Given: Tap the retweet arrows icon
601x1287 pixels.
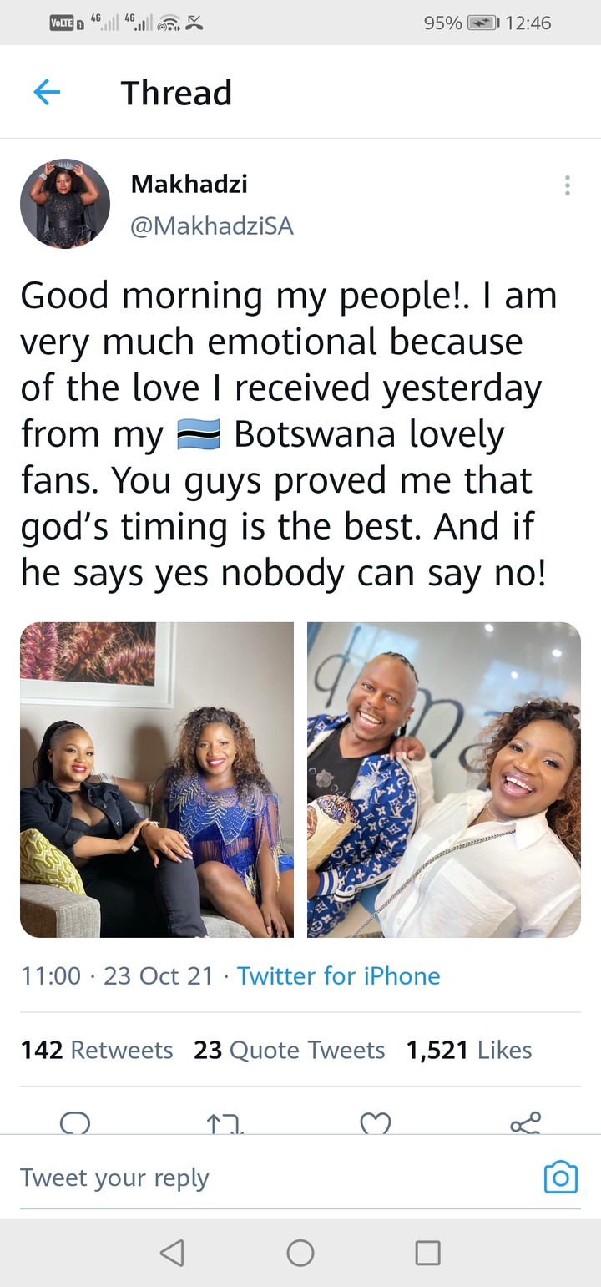Looking at the screenshot, I should click(225, 1123).
